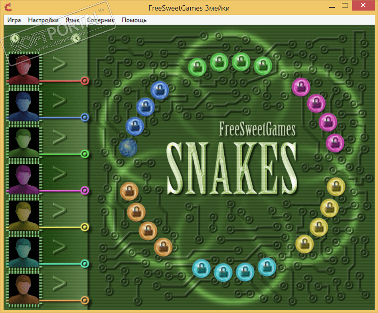
Task: Toggle the red ring connector
Action: click(85, 81)
